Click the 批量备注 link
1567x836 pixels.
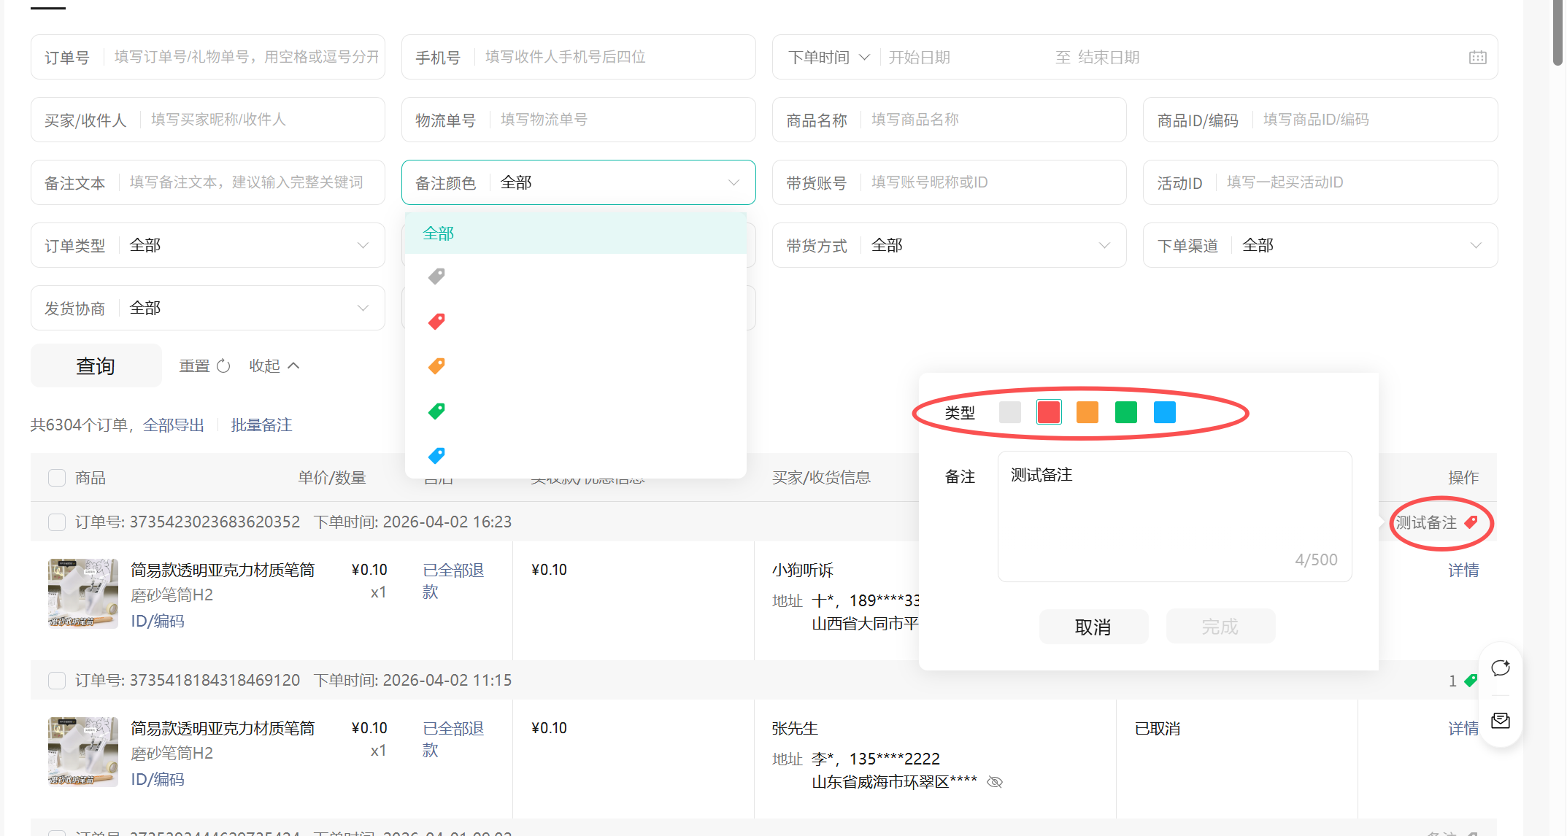click(261, 425)
